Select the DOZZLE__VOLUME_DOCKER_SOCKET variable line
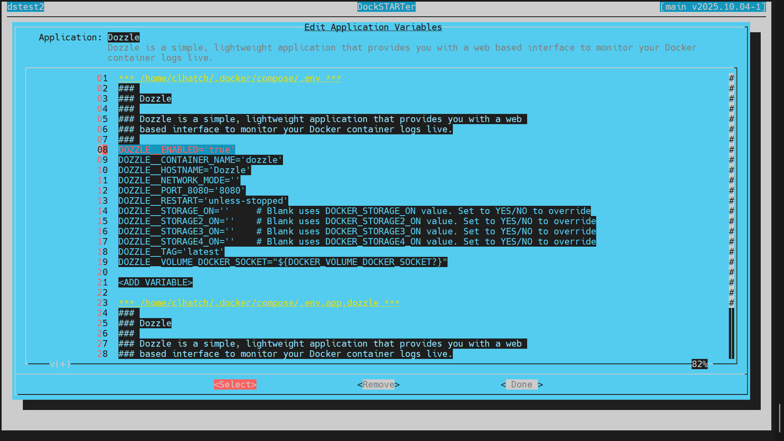 [x=283, y=262]
